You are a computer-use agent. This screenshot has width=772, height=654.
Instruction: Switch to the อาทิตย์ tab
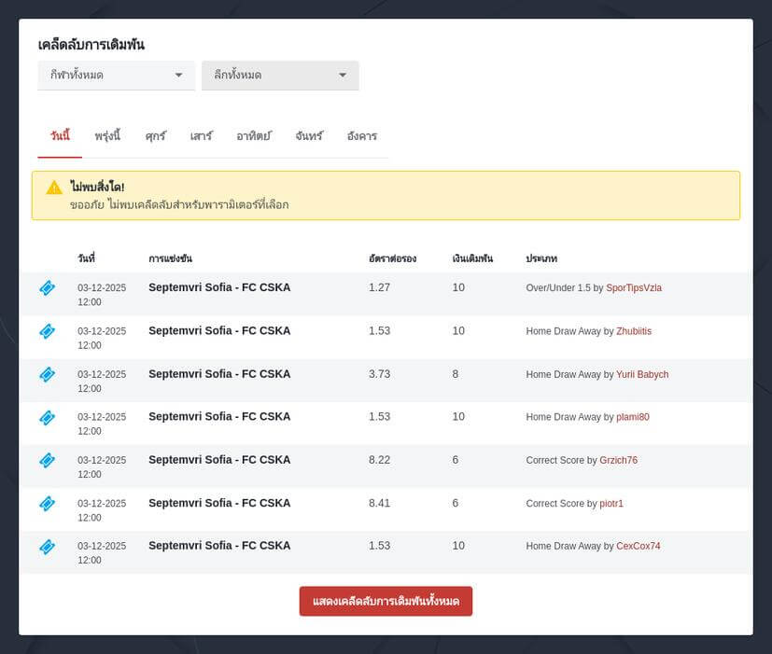pyautogui.click(x=253, y=136)
